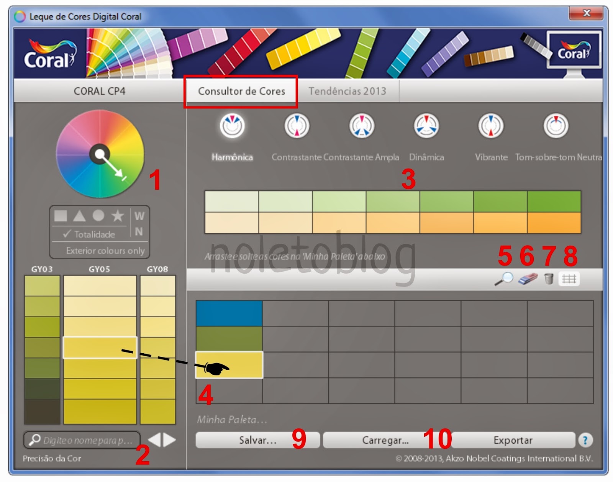Go to next color strip with right arrow
Screen dimensions: 613x482
click(x=169, y=439)
